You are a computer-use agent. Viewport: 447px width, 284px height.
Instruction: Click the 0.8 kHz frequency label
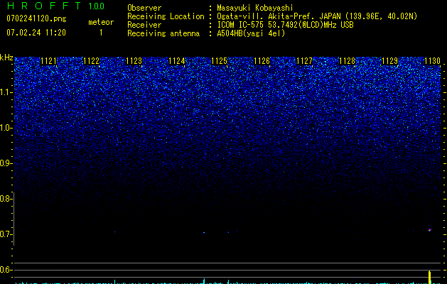6,199
